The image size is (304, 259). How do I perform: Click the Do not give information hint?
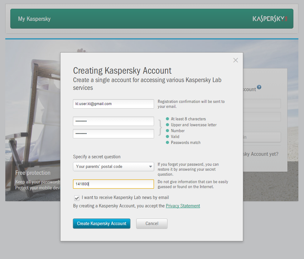click(193, 184)
